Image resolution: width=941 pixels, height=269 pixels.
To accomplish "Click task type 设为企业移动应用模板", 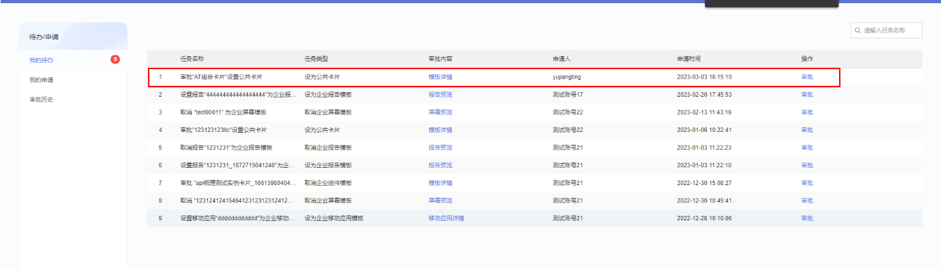I will [334, 218].
